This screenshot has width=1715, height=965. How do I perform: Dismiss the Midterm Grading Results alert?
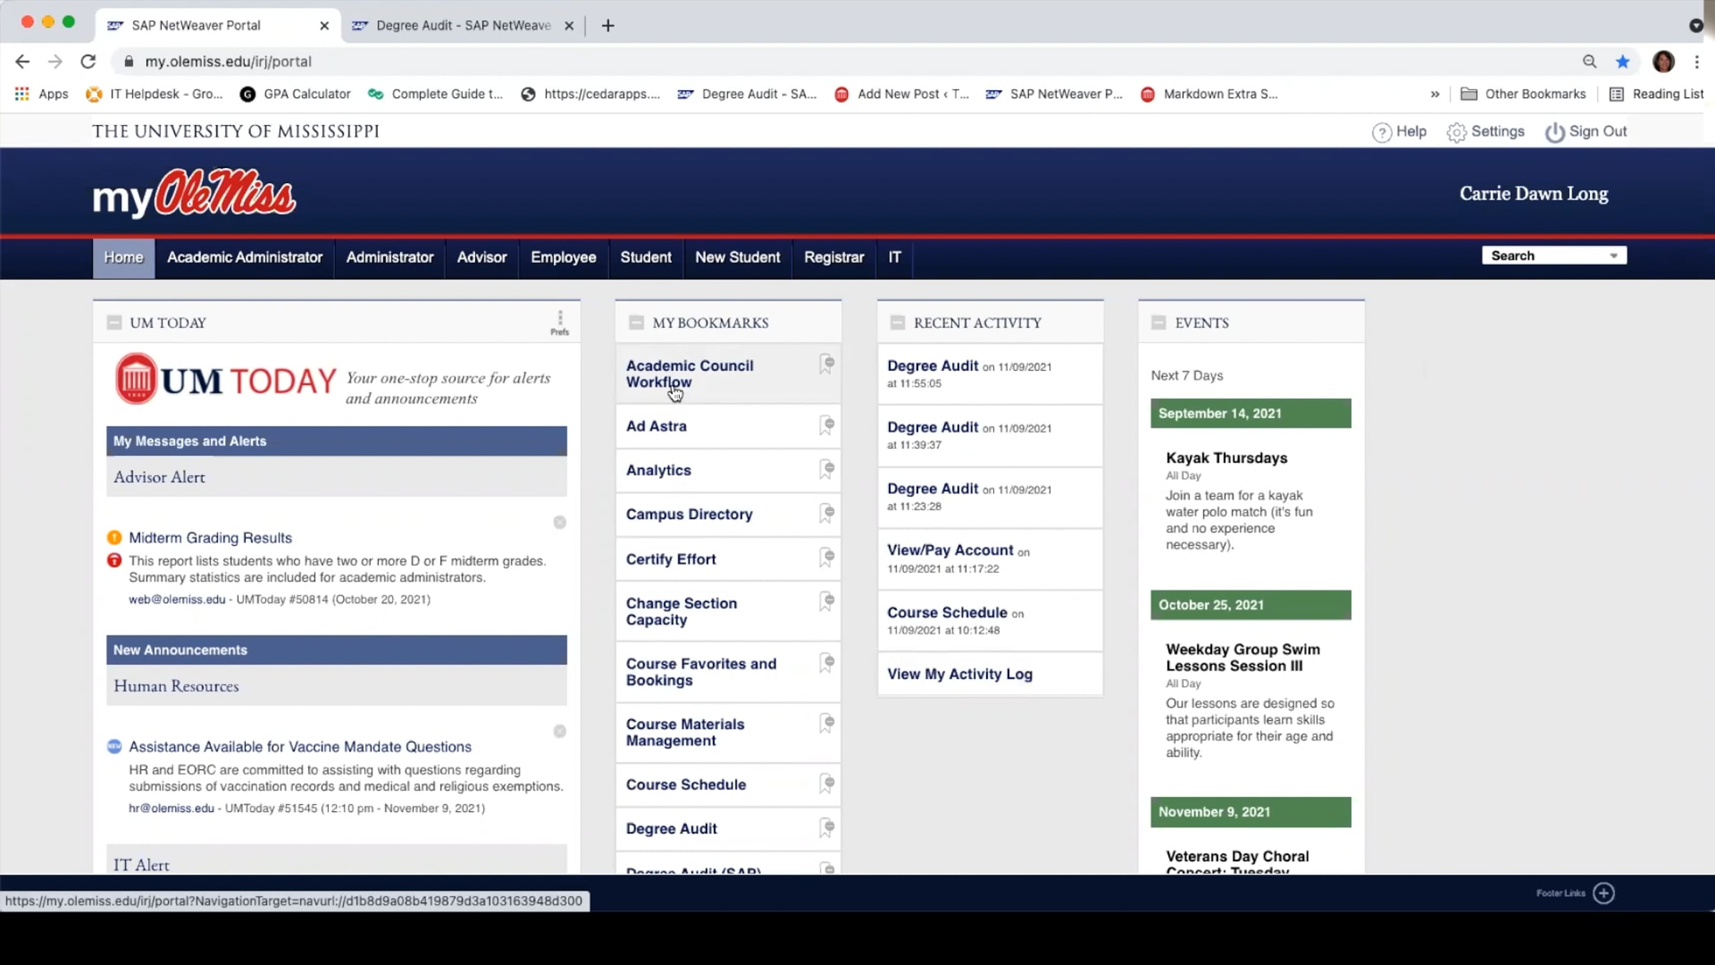pyautogui.click(x=560, y=523)
